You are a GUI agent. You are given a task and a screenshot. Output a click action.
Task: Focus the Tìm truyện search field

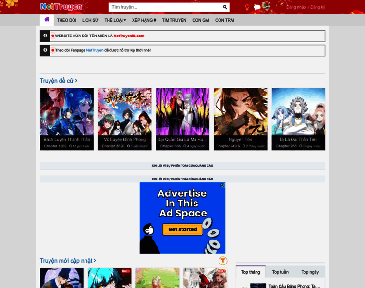click(166, 7)
